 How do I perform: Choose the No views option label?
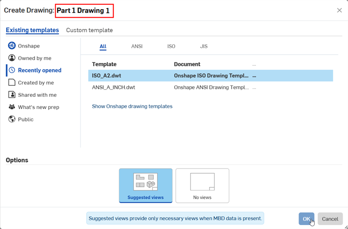coord(202,197)
